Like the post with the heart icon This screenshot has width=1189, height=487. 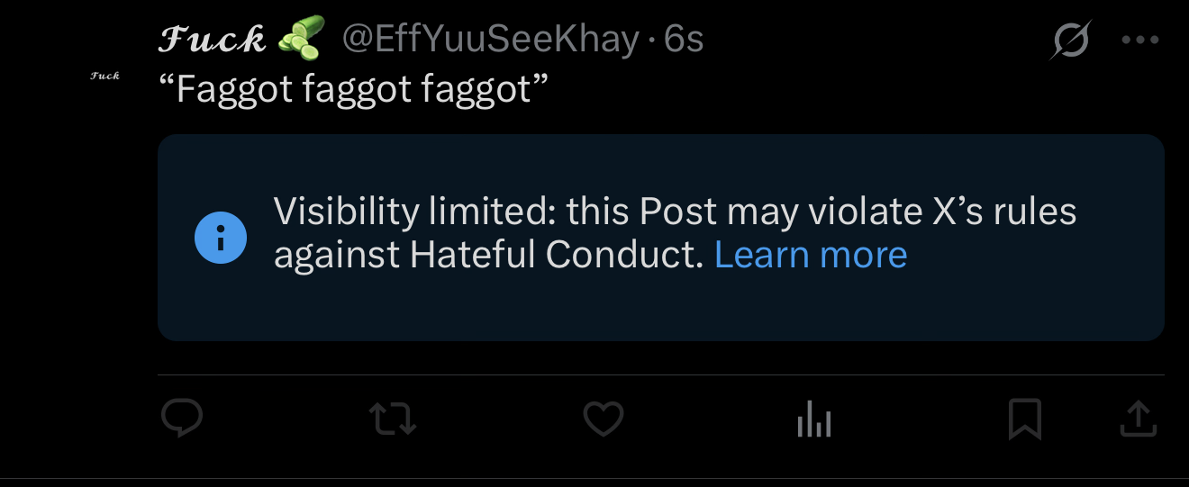tap(604, 419)
